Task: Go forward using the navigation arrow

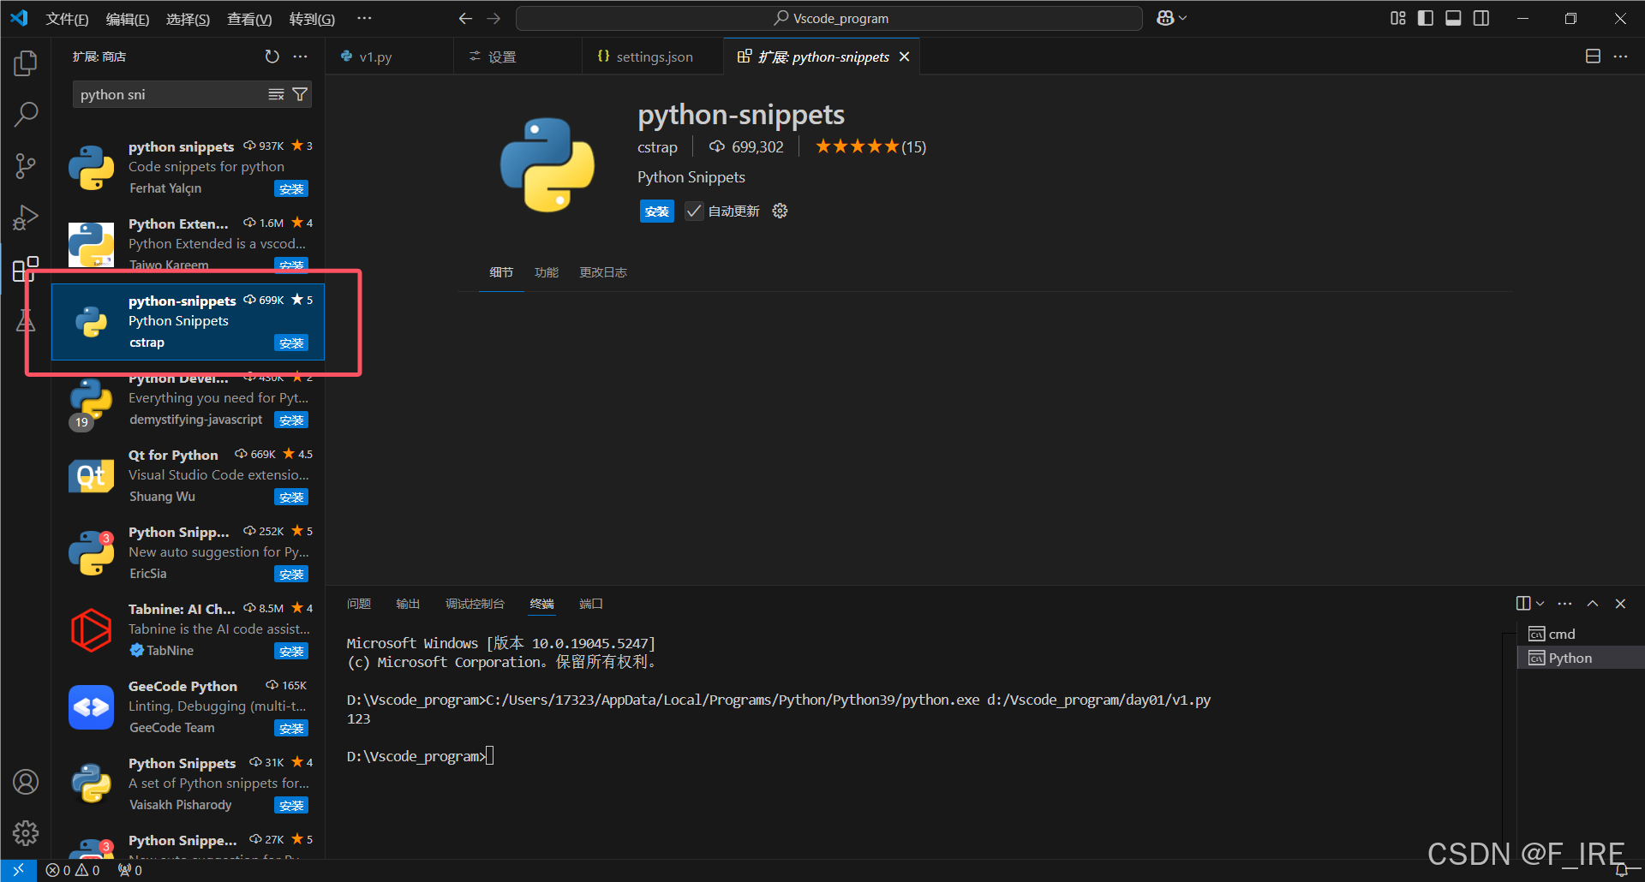Action: pos(493,18)
